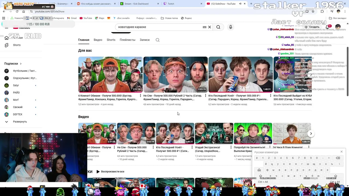Play the 'Попробуй Не Засмеяться' 1:30:34 thumbnail
This screenshot has height=196, width=349.
[253, 133]
